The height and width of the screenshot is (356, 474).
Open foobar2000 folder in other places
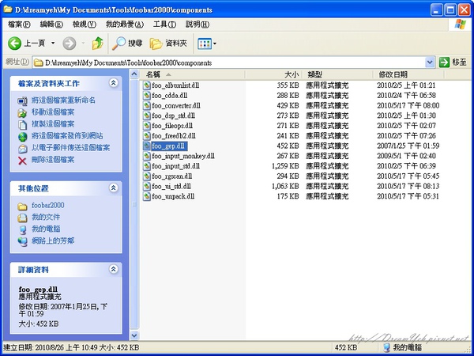pyautogui.click(x=47, y=205)
